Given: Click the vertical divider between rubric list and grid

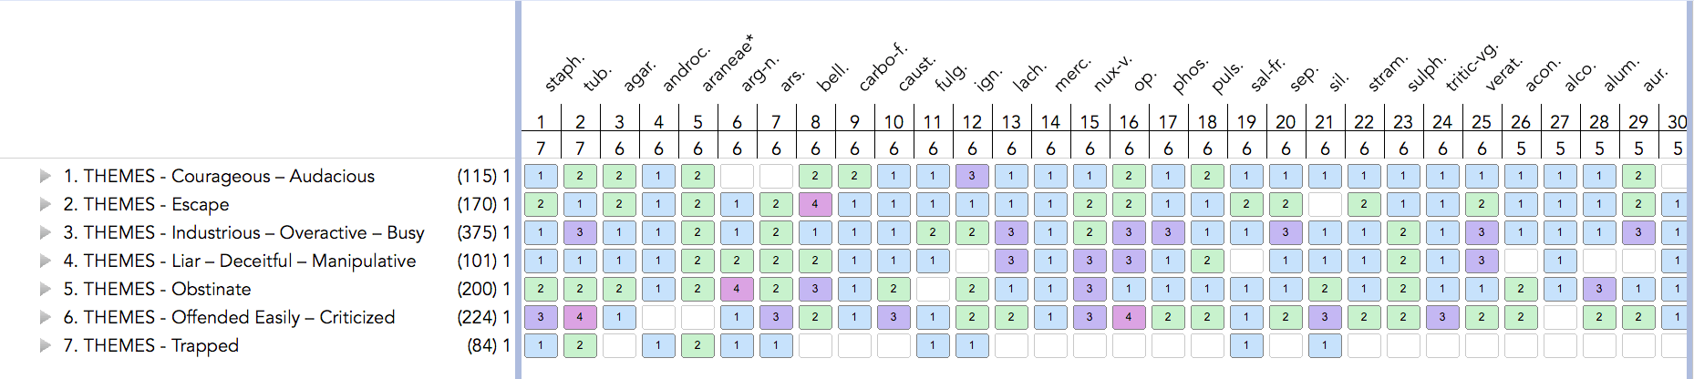Looking at the screenshot, I should click(x=519, y=189).
